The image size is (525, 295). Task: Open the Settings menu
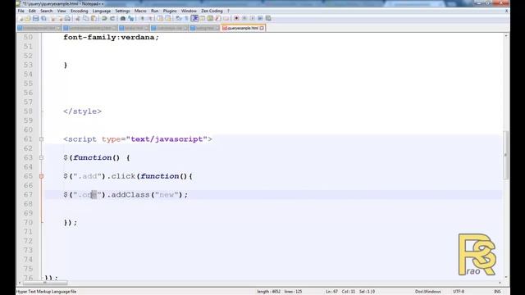pos(122,11)
